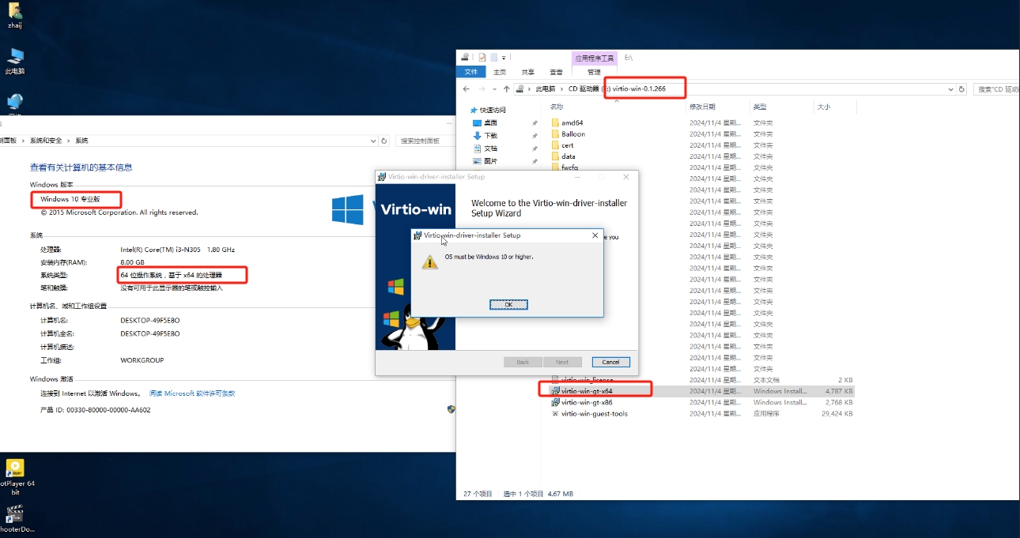This screenshot has height=538, width=1020.
Task: Select the virtio-win-guest-tools application file
Action: [594, 413]
